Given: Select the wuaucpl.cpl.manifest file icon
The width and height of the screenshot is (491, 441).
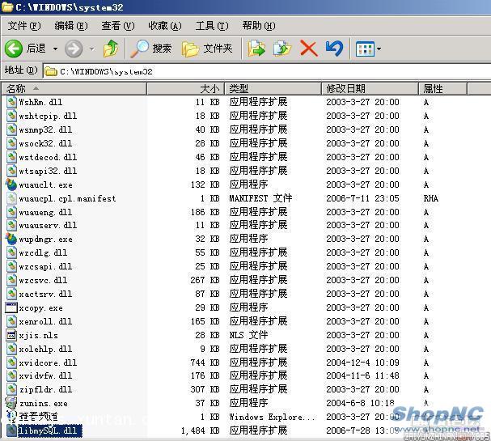Looking at the screenshot, I should (11, 198).
